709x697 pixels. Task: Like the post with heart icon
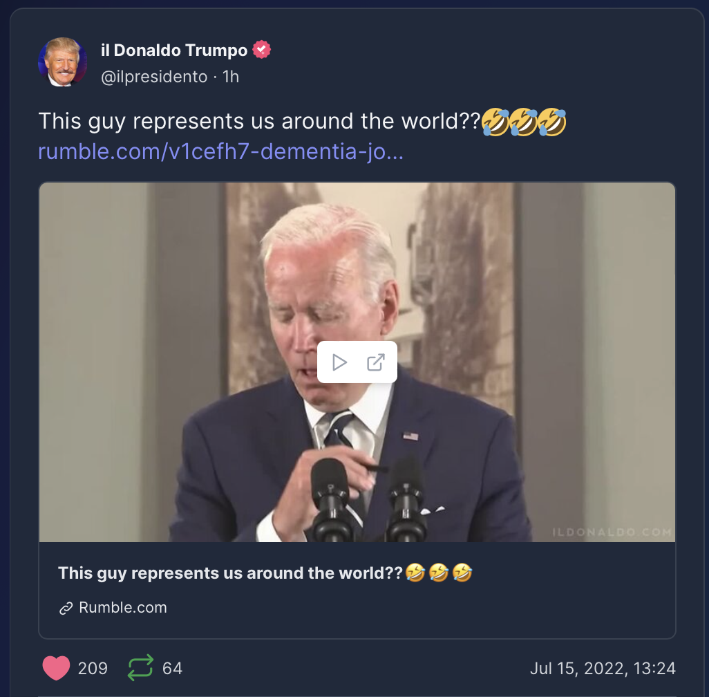(56, 668)
